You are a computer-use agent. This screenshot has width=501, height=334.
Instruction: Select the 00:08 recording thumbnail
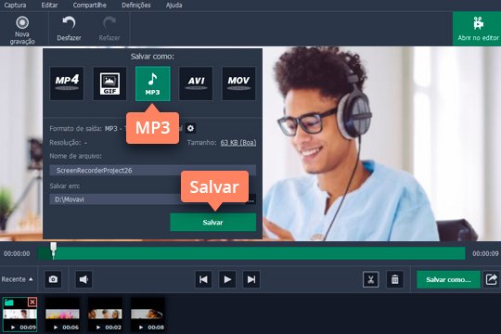[x=148, y=315]
